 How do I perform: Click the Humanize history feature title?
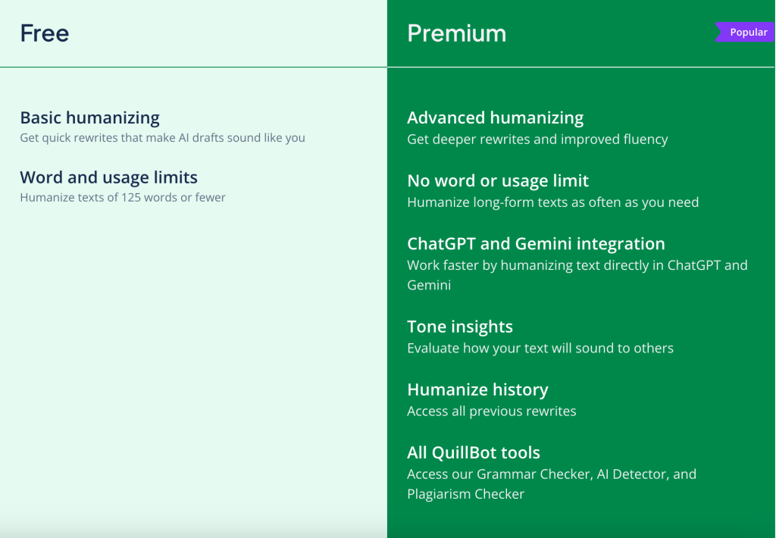click(477, 389)
